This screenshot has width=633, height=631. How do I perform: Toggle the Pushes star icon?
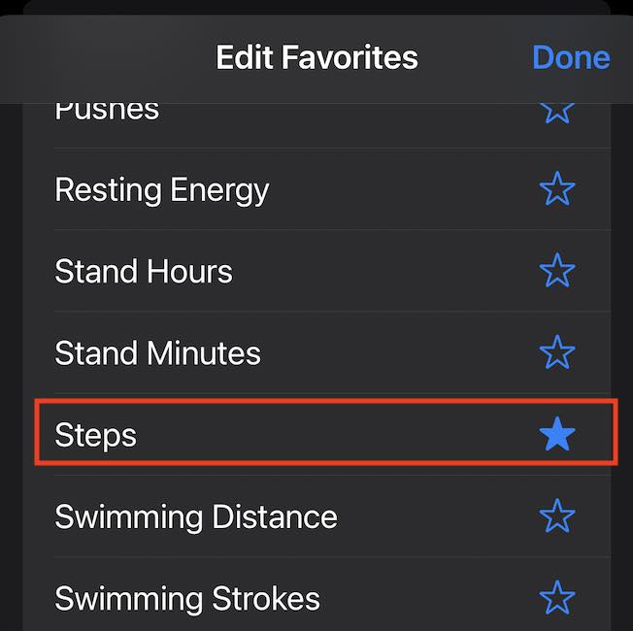[556, 110]
